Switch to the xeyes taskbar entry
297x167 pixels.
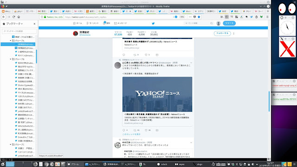(180, 164)
